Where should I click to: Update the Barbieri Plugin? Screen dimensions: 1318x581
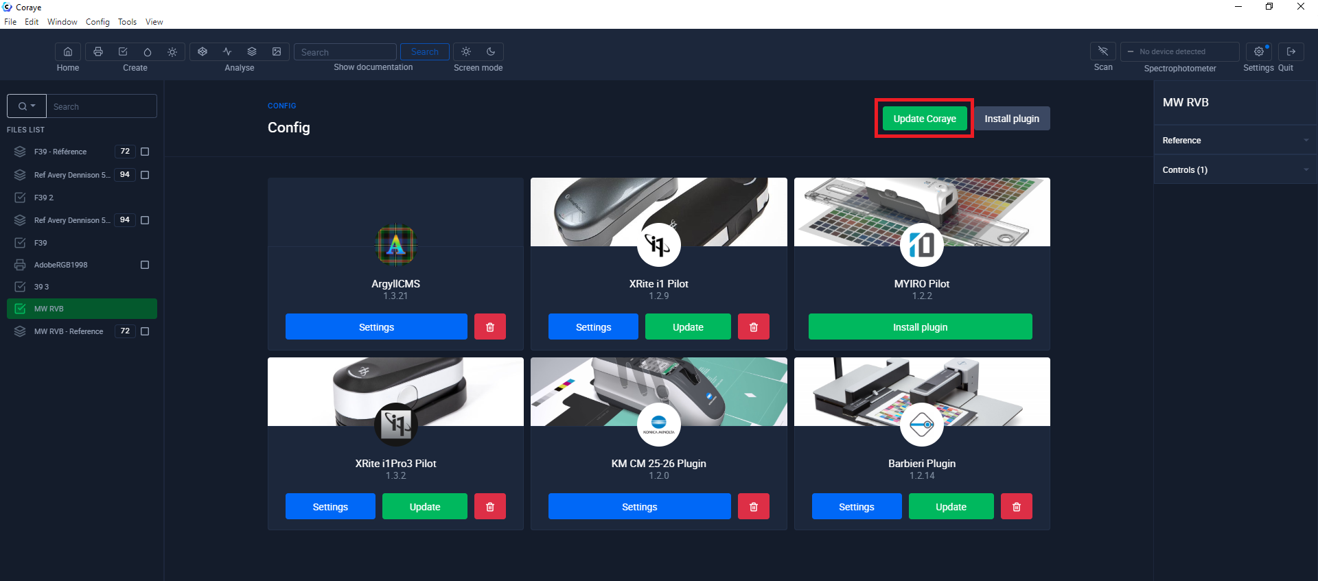pyautogui.click(x=951, y=507)
